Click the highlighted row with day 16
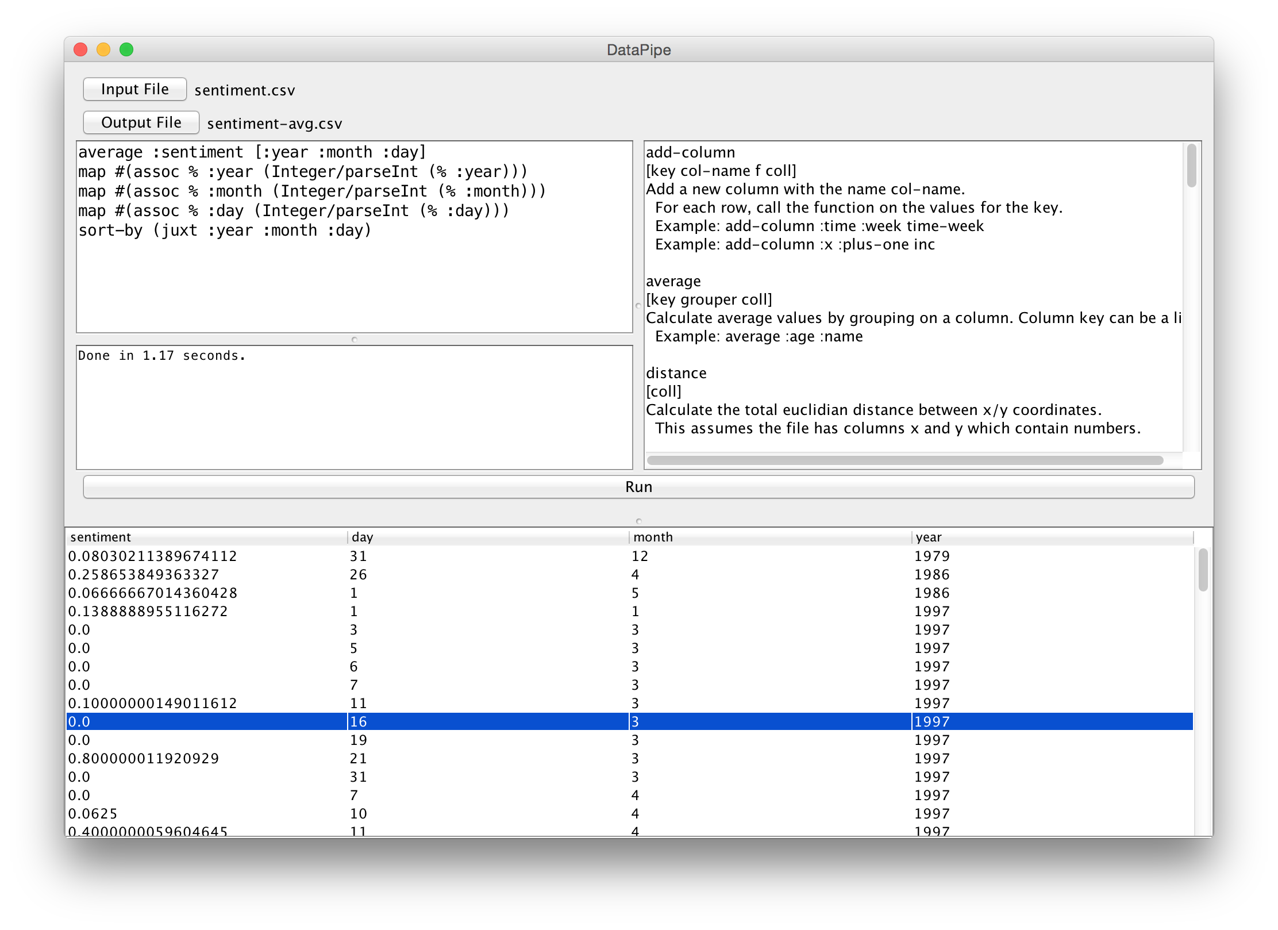 click(359, 721)
